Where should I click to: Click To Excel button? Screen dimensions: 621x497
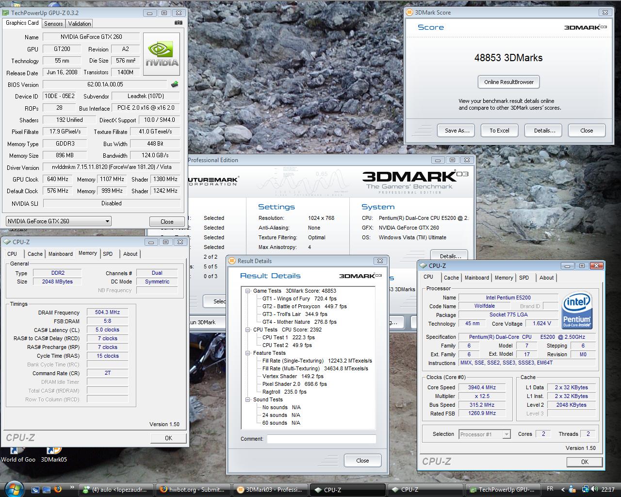499,131
